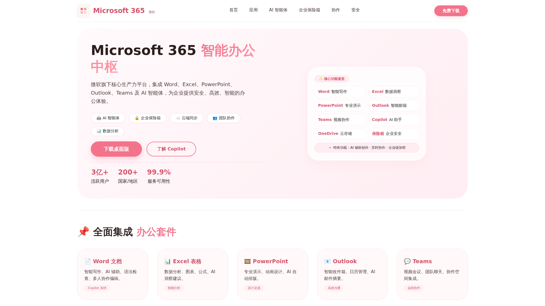Click the 200+ 国家/地区 statistic
The height and width of the screenshot is (306, 545).
coord(128,176)
